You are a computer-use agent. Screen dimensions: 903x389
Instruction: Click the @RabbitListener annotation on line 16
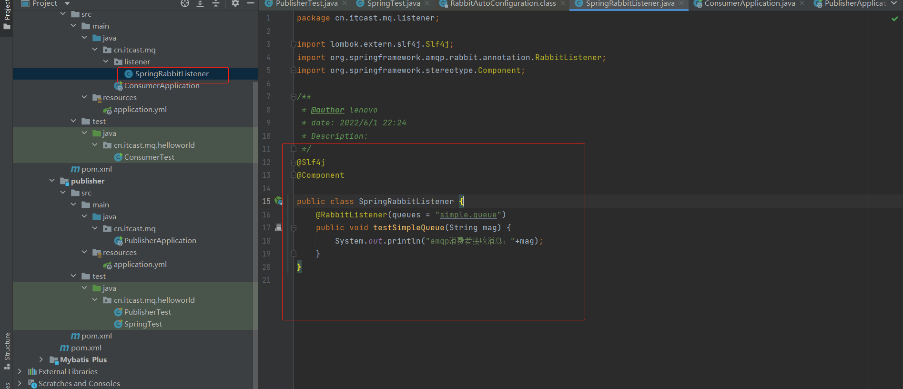352,215
